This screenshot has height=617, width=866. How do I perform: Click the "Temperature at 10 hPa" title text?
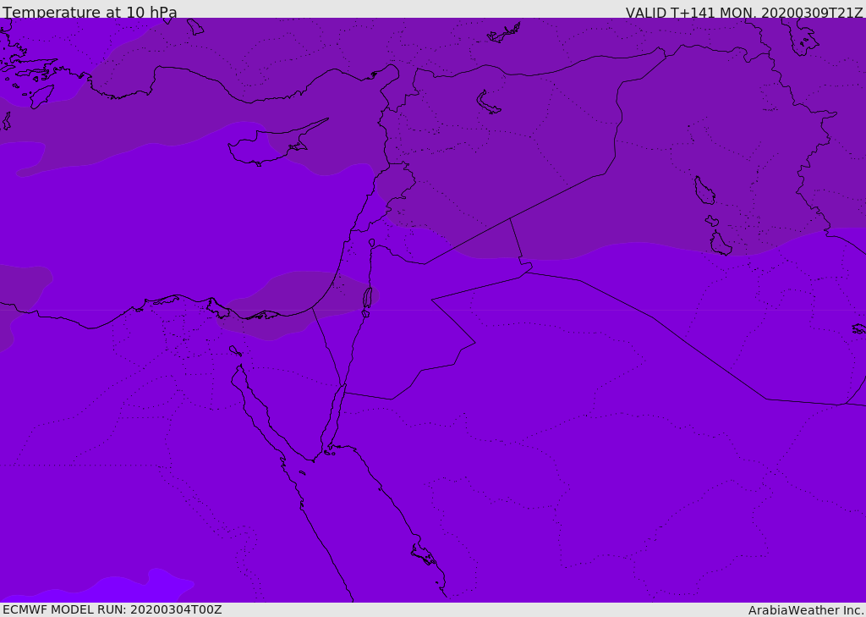[90, 12]
